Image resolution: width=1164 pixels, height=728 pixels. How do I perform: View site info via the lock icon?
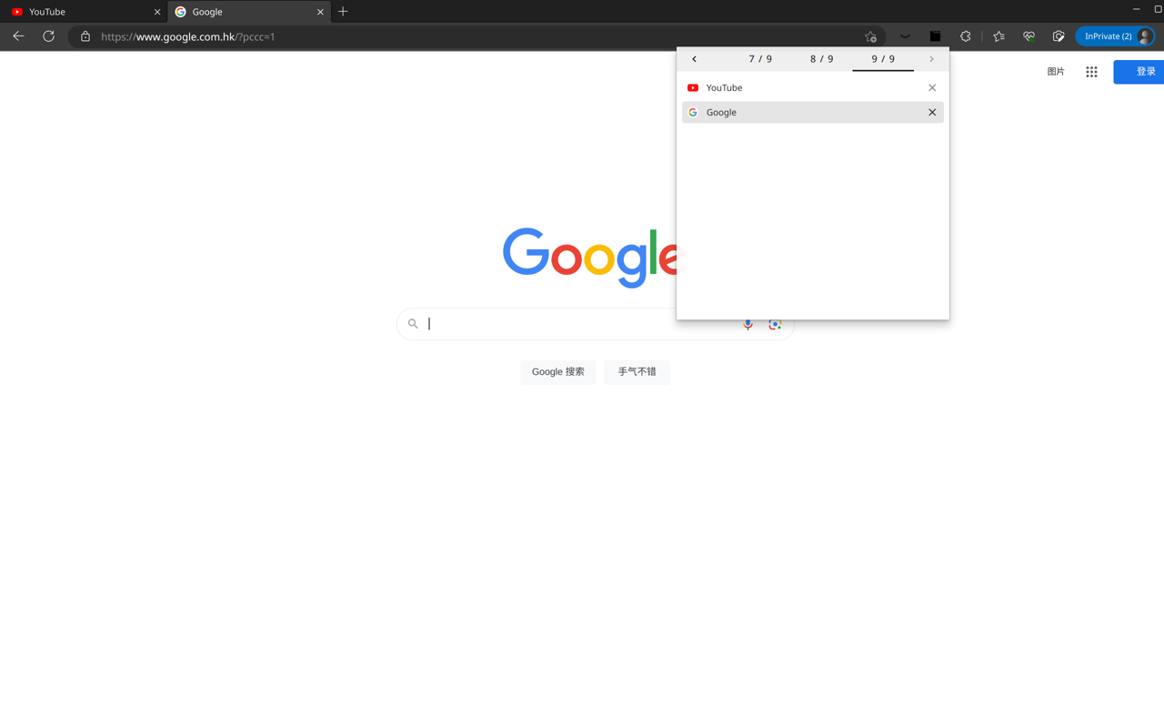point(85,36)
